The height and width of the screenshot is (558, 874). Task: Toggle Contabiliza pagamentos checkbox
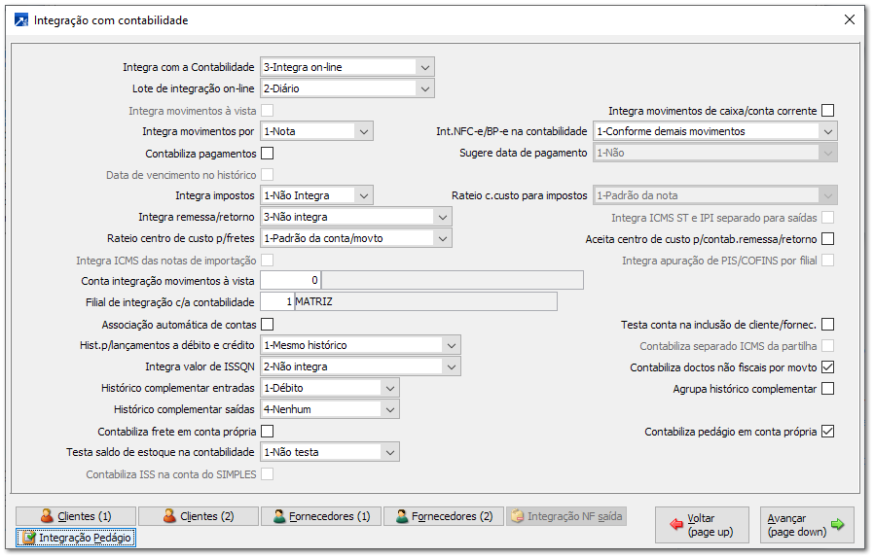[268, 154]
